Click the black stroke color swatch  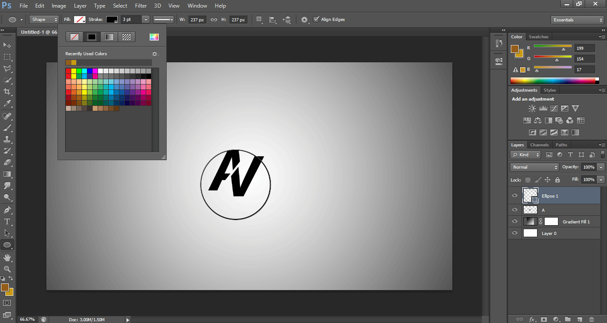click(111, 20)
